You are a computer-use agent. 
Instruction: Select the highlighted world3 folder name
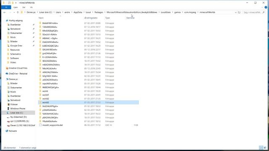(46, 102)
